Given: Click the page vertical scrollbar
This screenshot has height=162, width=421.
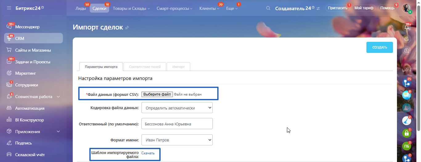Looking at the screenshot, I should (419, 68).
